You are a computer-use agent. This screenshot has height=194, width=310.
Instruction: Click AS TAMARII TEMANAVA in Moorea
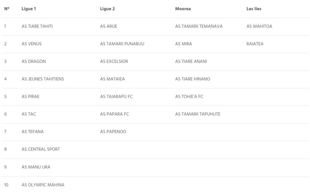[199, 26]
